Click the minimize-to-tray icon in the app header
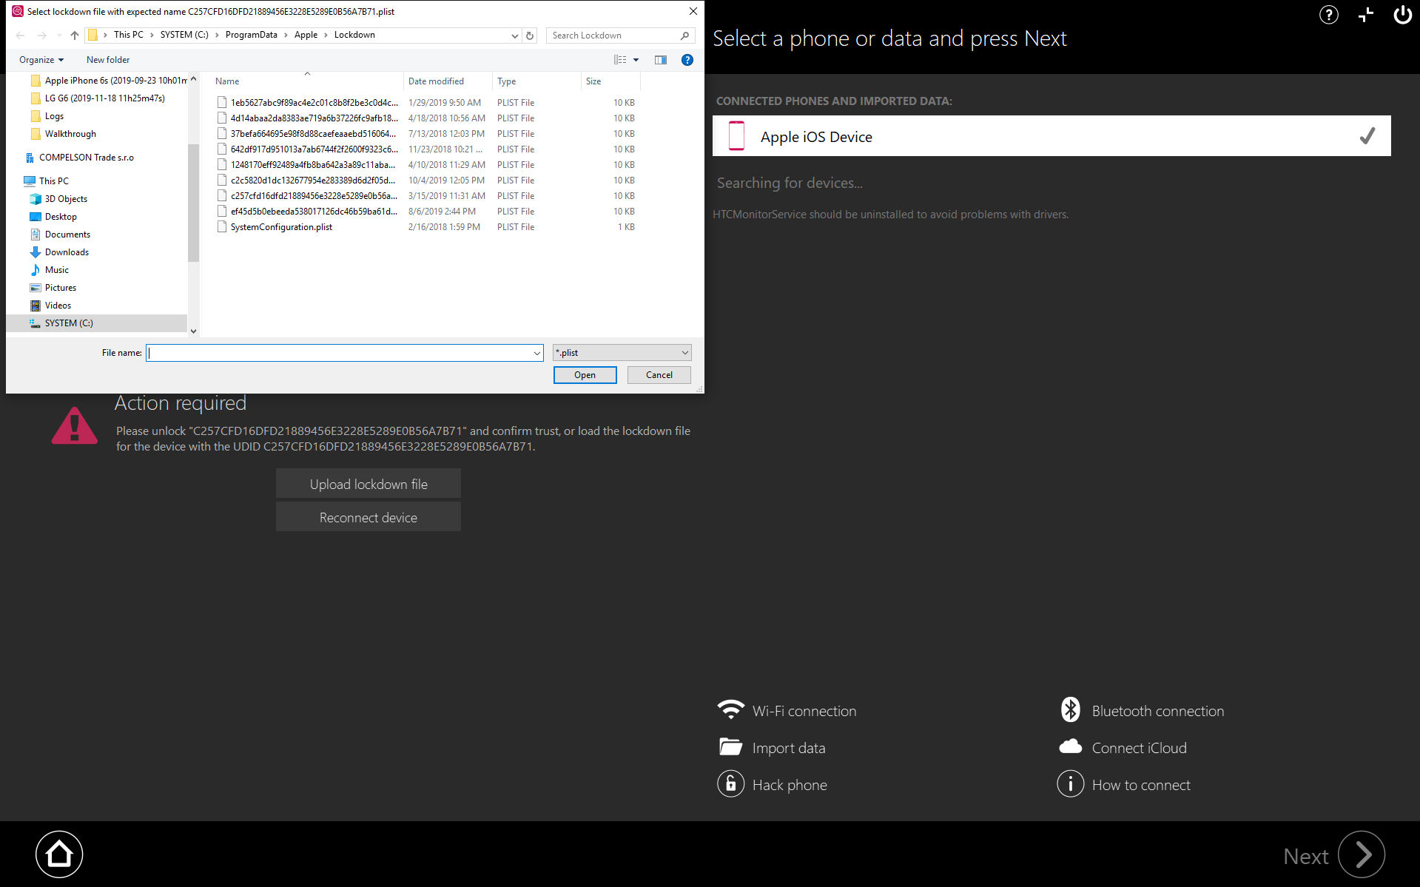The height and width of the screenshot is (887, 1420). (1366, 15)
